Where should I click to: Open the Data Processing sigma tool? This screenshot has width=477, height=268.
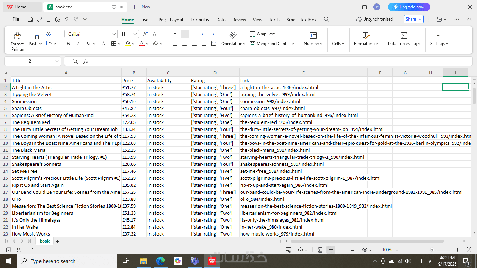pyautogui.click(x=404, y=36)
